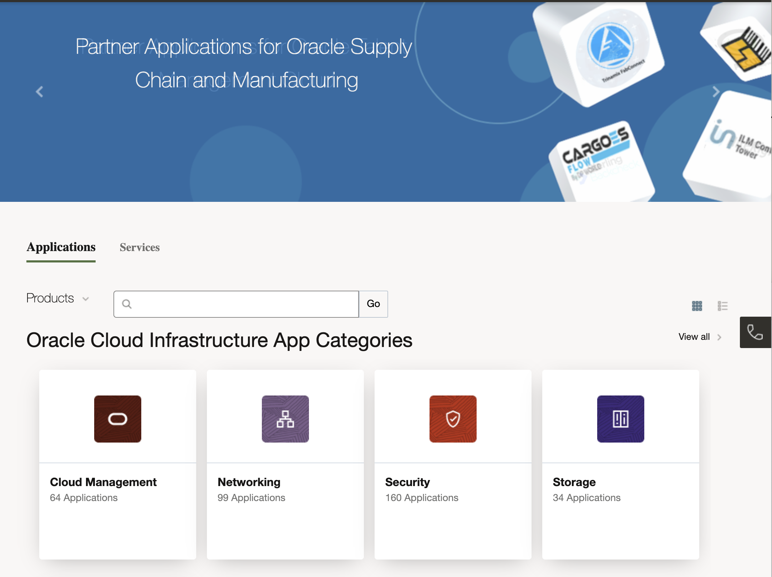This screenshot has height=577, width=772.
Task: Click 'Oracle Cloud Infrastructure App Categories' heading
Action: click(219, 340)
